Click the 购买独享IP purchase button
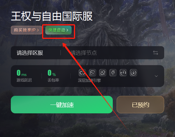 click(x=27, y=30)
